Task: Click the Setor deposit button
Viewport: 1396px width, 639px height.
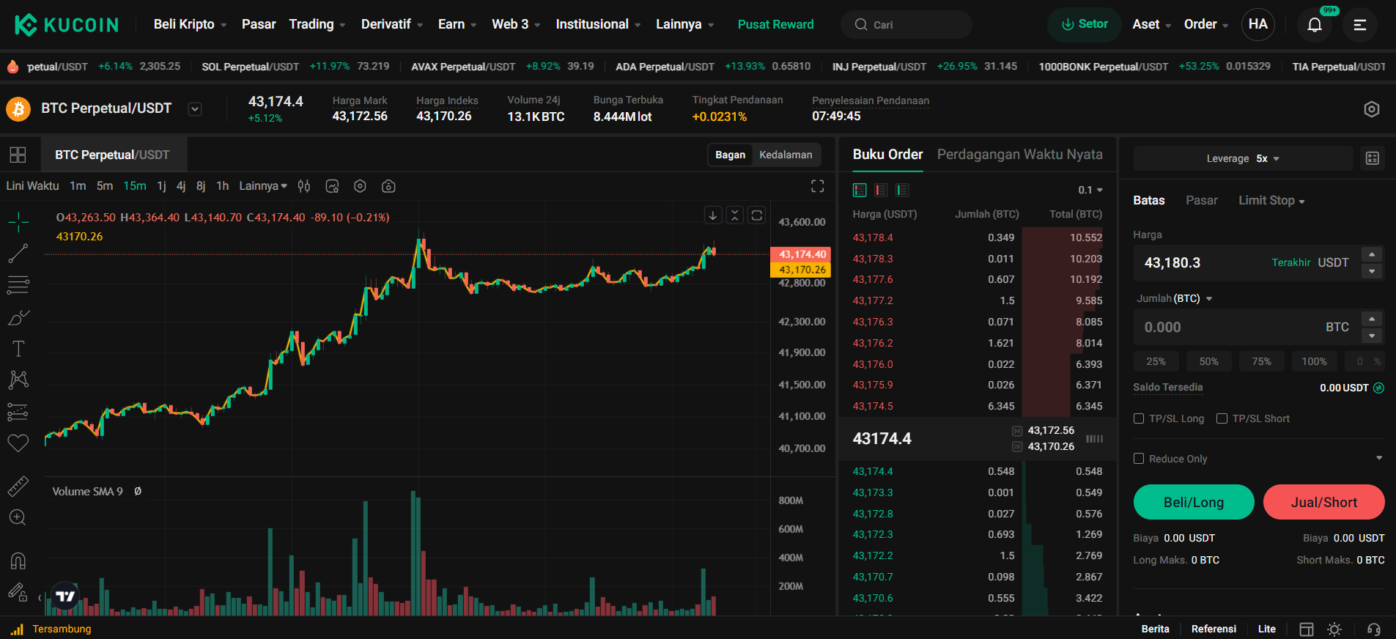Action: pyautogui.click(x=1085, y=24)
